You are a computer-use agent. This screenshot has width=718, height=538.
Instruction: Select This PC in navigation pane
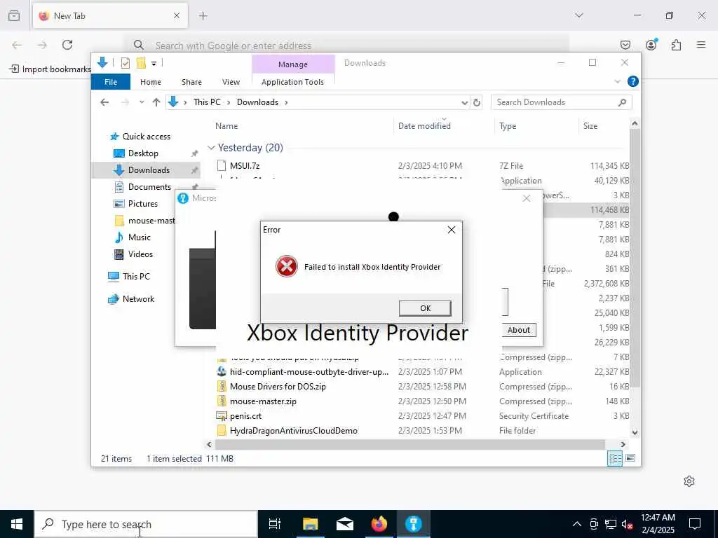(136, 276)
